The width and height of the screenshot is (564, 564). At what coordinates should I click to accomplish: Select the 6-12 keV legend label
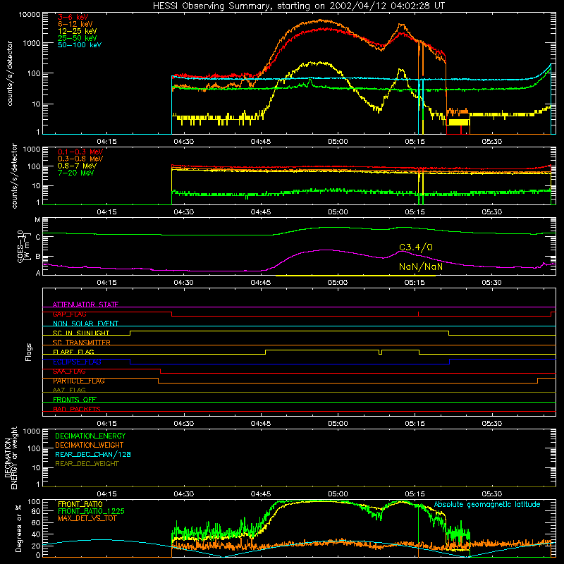75,24
